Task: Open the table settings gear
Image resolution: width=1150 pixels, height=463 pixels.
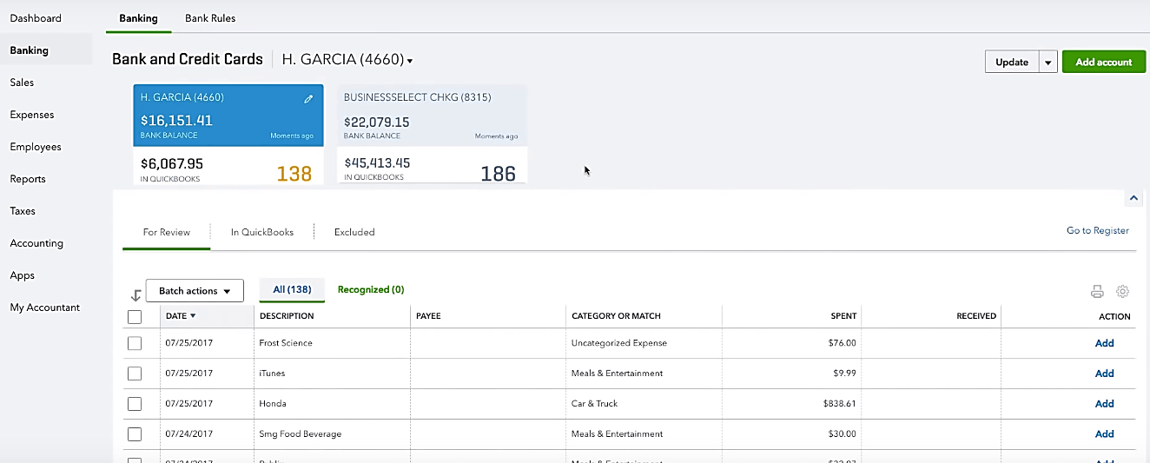Action: pyautogui.click(x=1122, y=292)
